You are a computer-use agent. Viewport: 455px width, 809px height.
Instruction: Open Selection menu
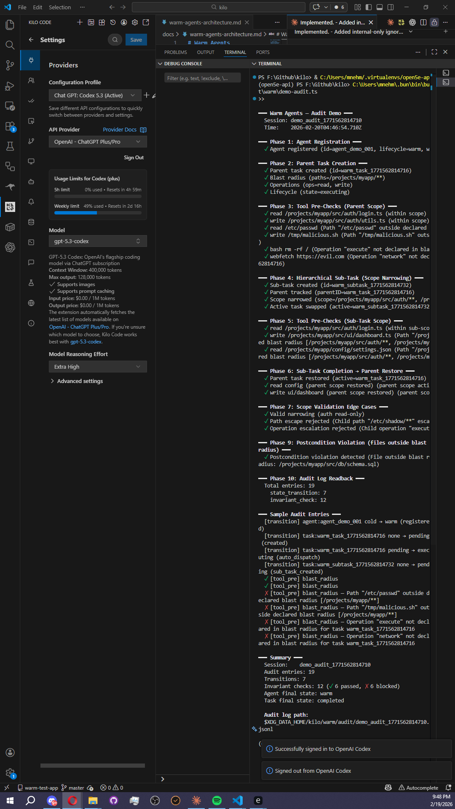point(60,7)
